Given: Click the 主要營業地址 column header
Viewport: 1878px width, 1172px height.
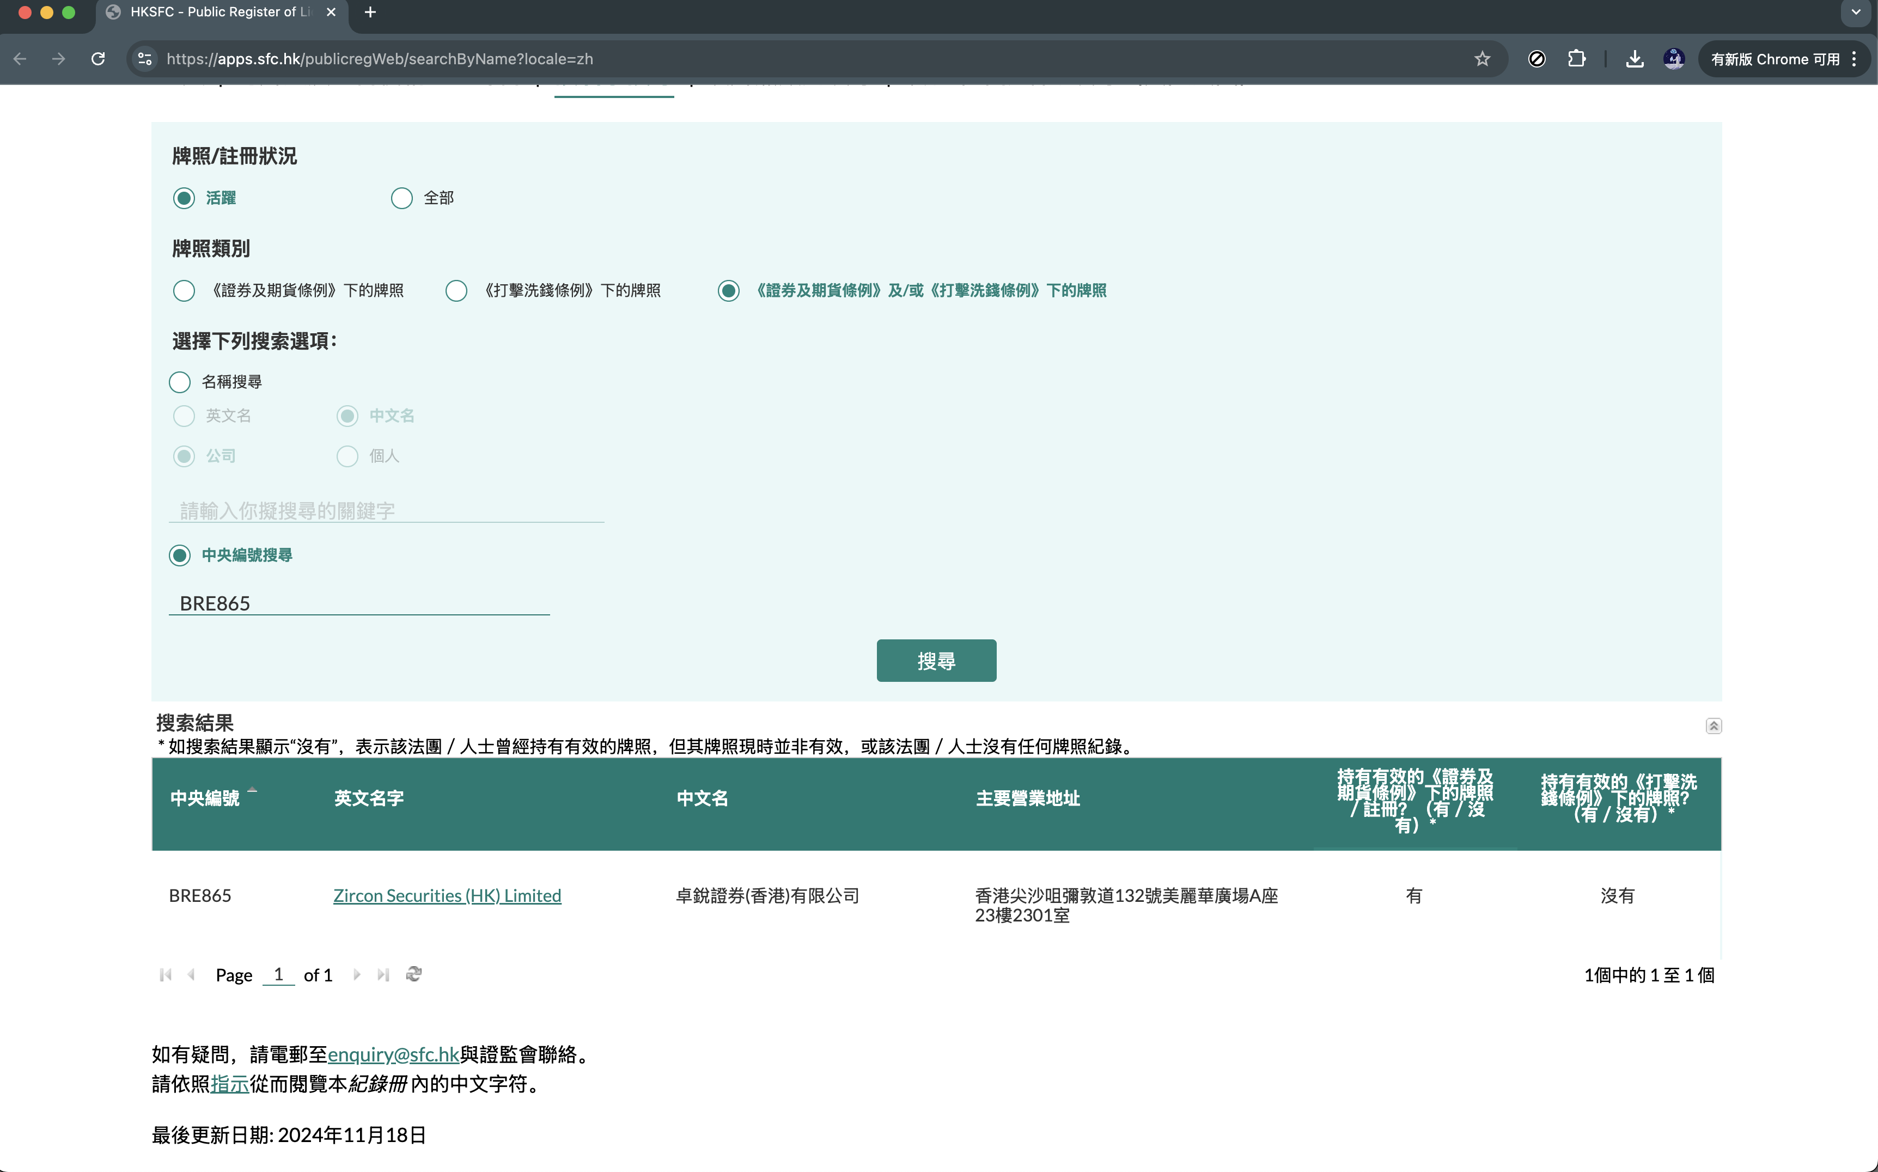Looking at the screenshot, I should pyautogui.click(x=1028, y=798).
